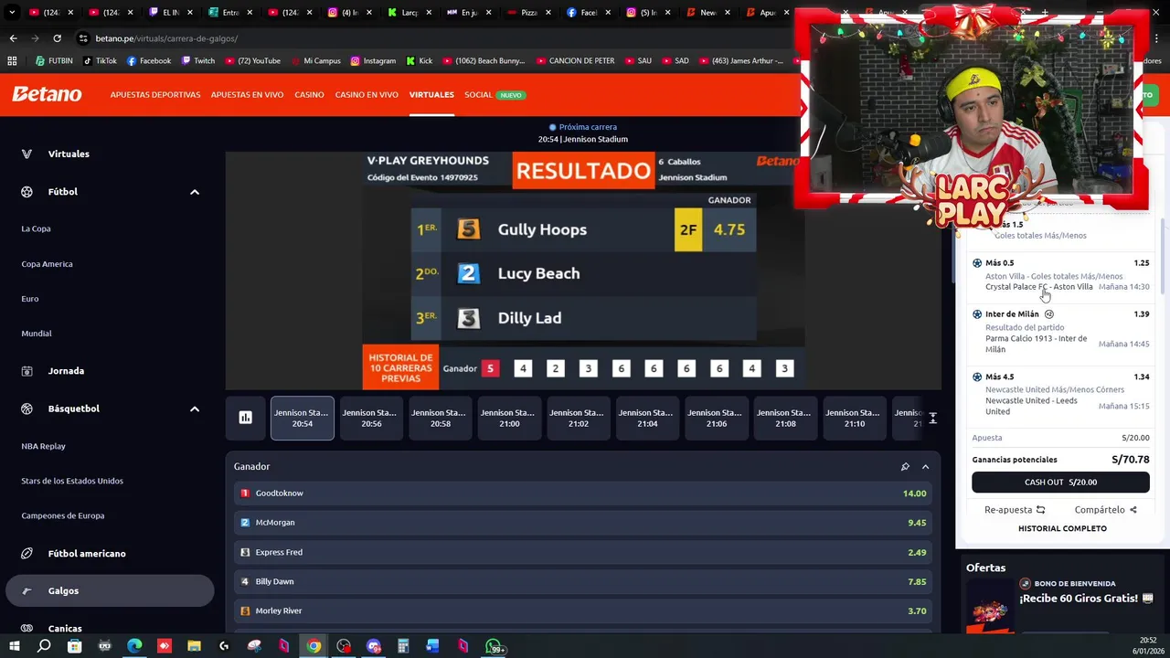Open the Kick bookmark
Viewport: 1170px width, 658px height.
(419, 61)
